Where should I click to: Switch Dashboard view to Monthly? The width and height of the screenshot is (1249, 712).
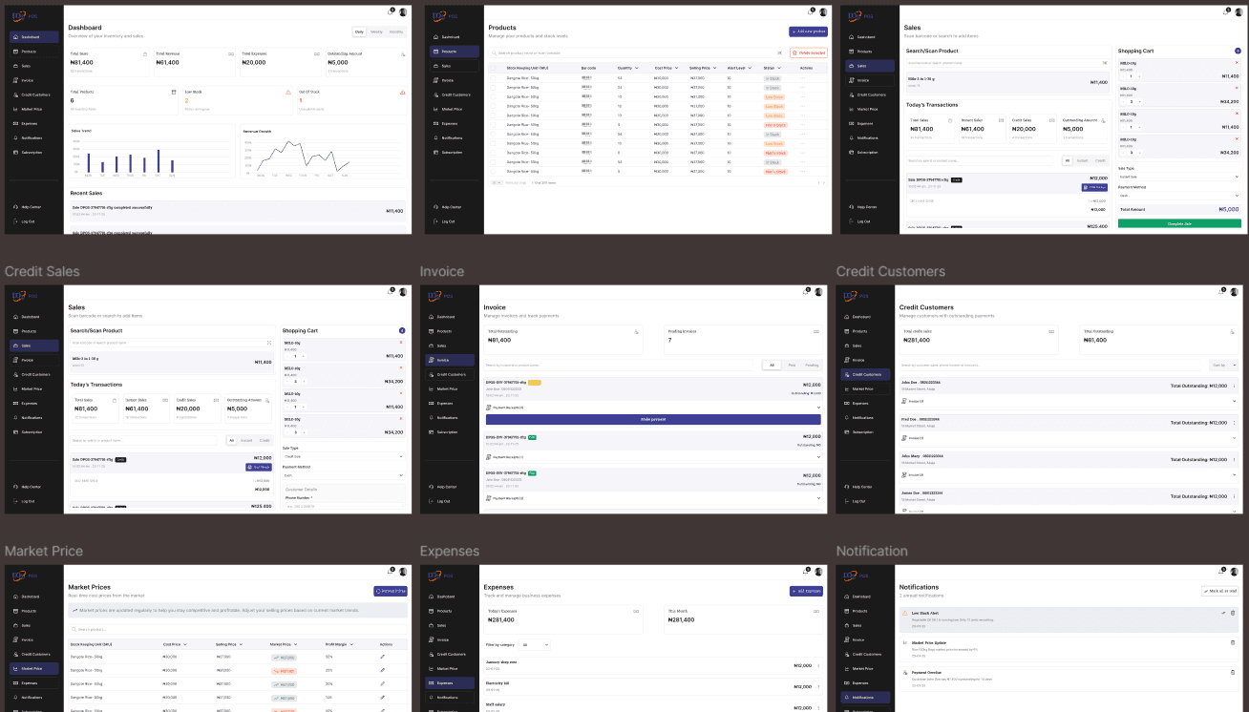click(395, 31)
